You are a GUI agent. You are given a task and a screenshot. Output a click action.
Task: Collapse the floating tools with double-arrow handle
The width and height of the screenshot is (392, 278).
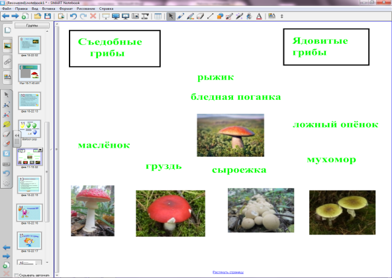click(17, 135)
